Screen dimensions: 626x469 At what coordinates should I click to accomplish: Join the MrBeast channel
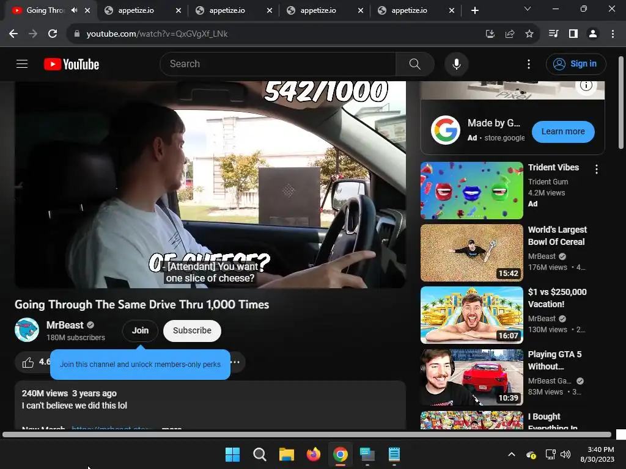point(140,330)
